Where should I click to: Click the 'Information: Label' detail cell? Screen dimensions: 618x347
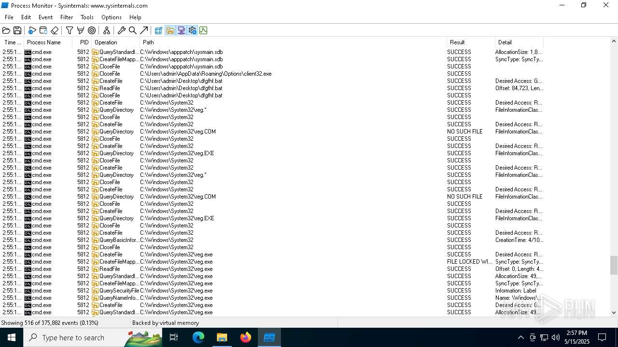(516, 291)
